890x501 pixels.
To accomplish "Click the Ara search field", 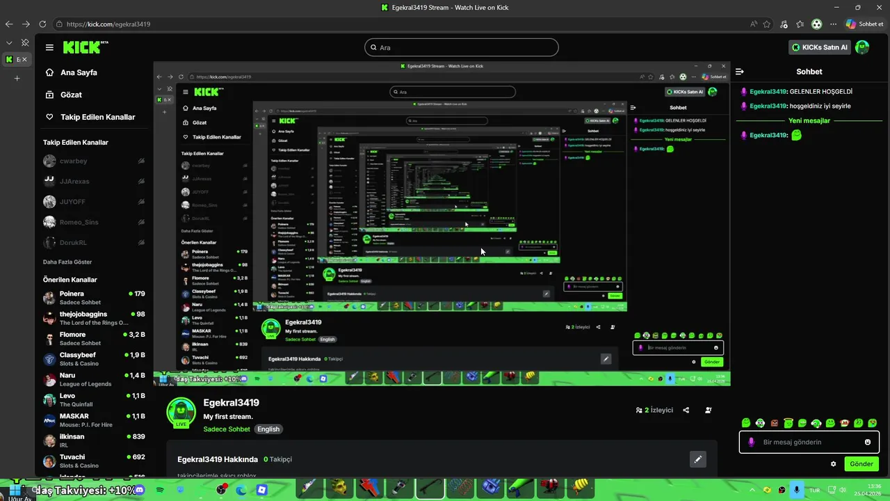I will [461, 47].
